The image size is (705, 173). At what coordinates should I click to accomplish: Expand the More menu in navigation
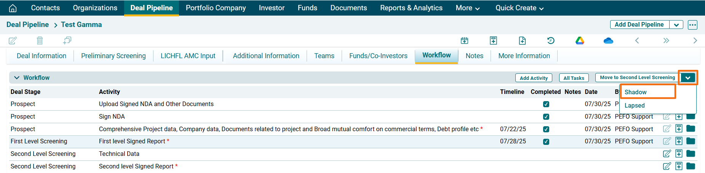467,8
